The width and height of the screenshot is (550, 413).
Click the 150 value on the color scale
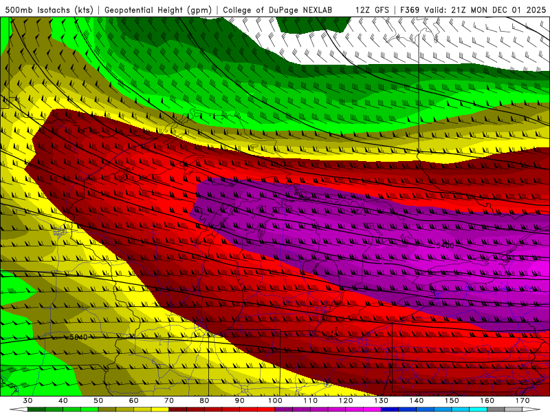coord(452,401)
